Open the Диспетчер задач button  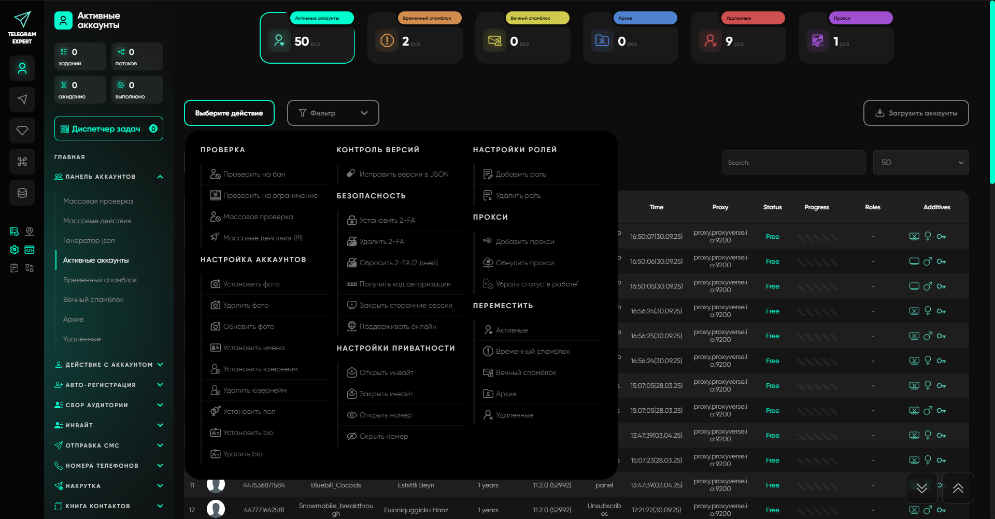(x=109, y=129)
